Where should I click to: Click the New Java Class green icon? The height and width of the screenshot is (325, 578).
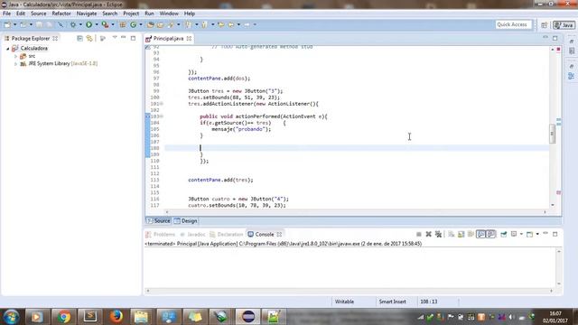(x=133, y=24)
